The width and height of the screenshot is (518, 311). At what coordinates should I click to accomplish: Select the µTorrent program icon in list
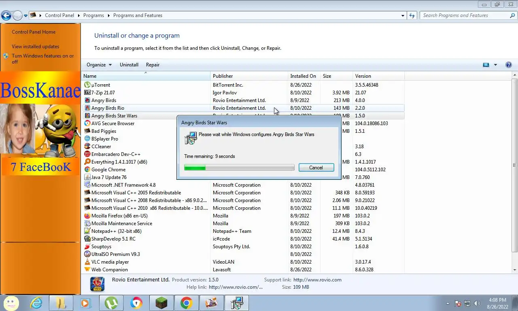(x=87, y=85)
